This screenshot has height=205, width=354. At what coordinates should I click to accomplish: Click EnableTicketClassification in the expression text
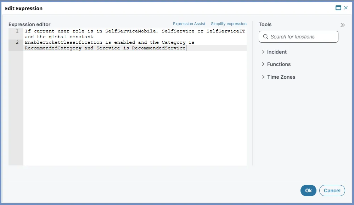[63, 42]
